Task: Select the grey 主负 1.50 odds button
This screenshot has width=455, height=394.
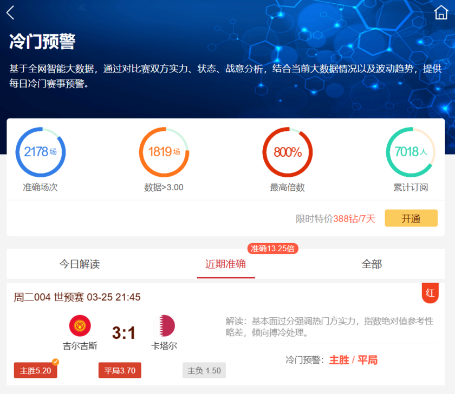Action: pyautogui.click(x=204, y=371)
